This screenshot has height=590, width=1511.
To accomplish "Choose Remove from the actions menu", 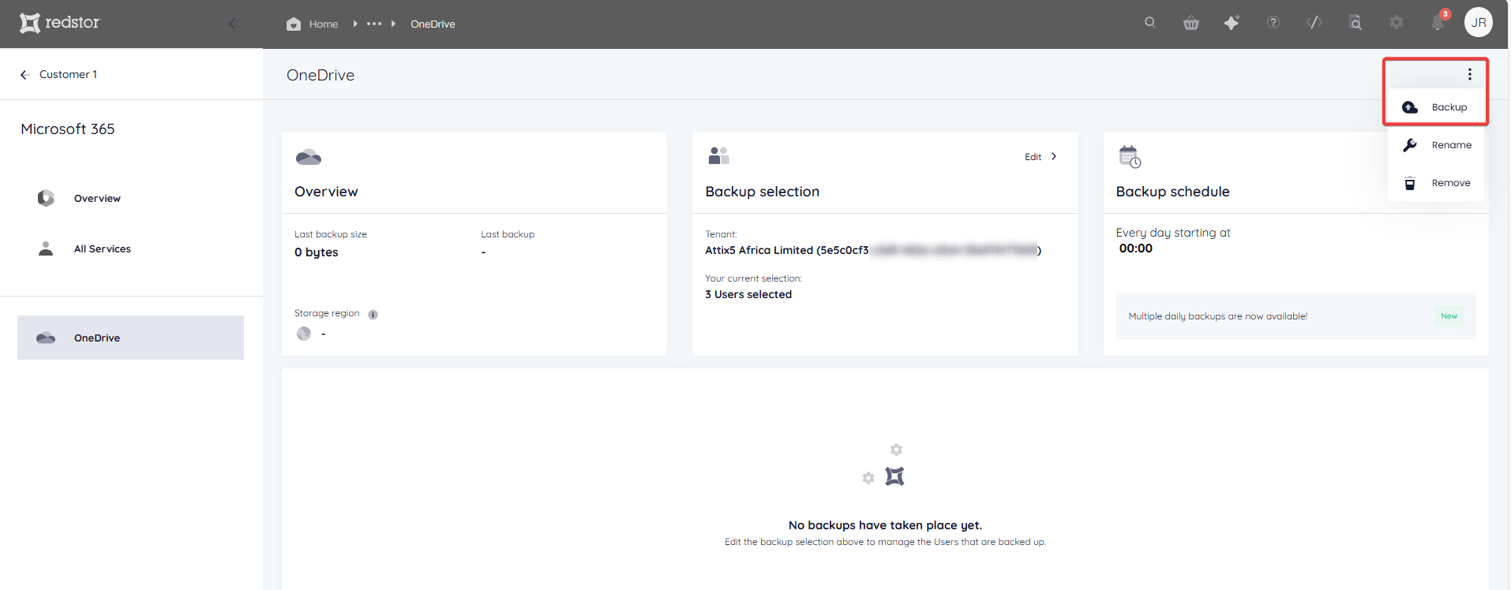I will (1436, 183).
